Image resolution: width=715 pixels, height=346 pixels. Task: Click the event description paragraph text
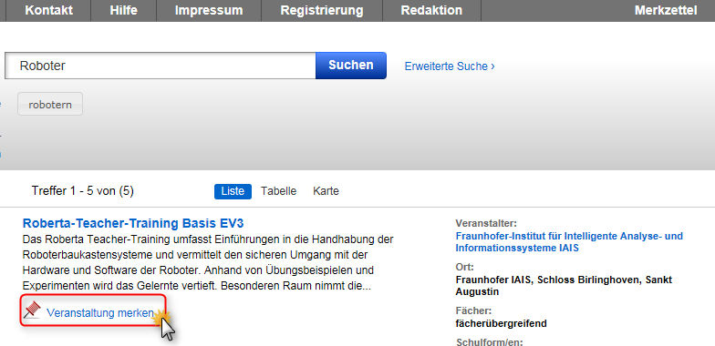point(208,262)
